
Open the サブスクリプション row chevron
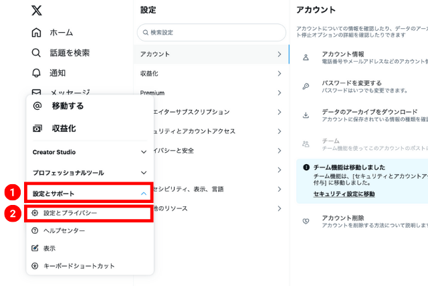point(279,112)
